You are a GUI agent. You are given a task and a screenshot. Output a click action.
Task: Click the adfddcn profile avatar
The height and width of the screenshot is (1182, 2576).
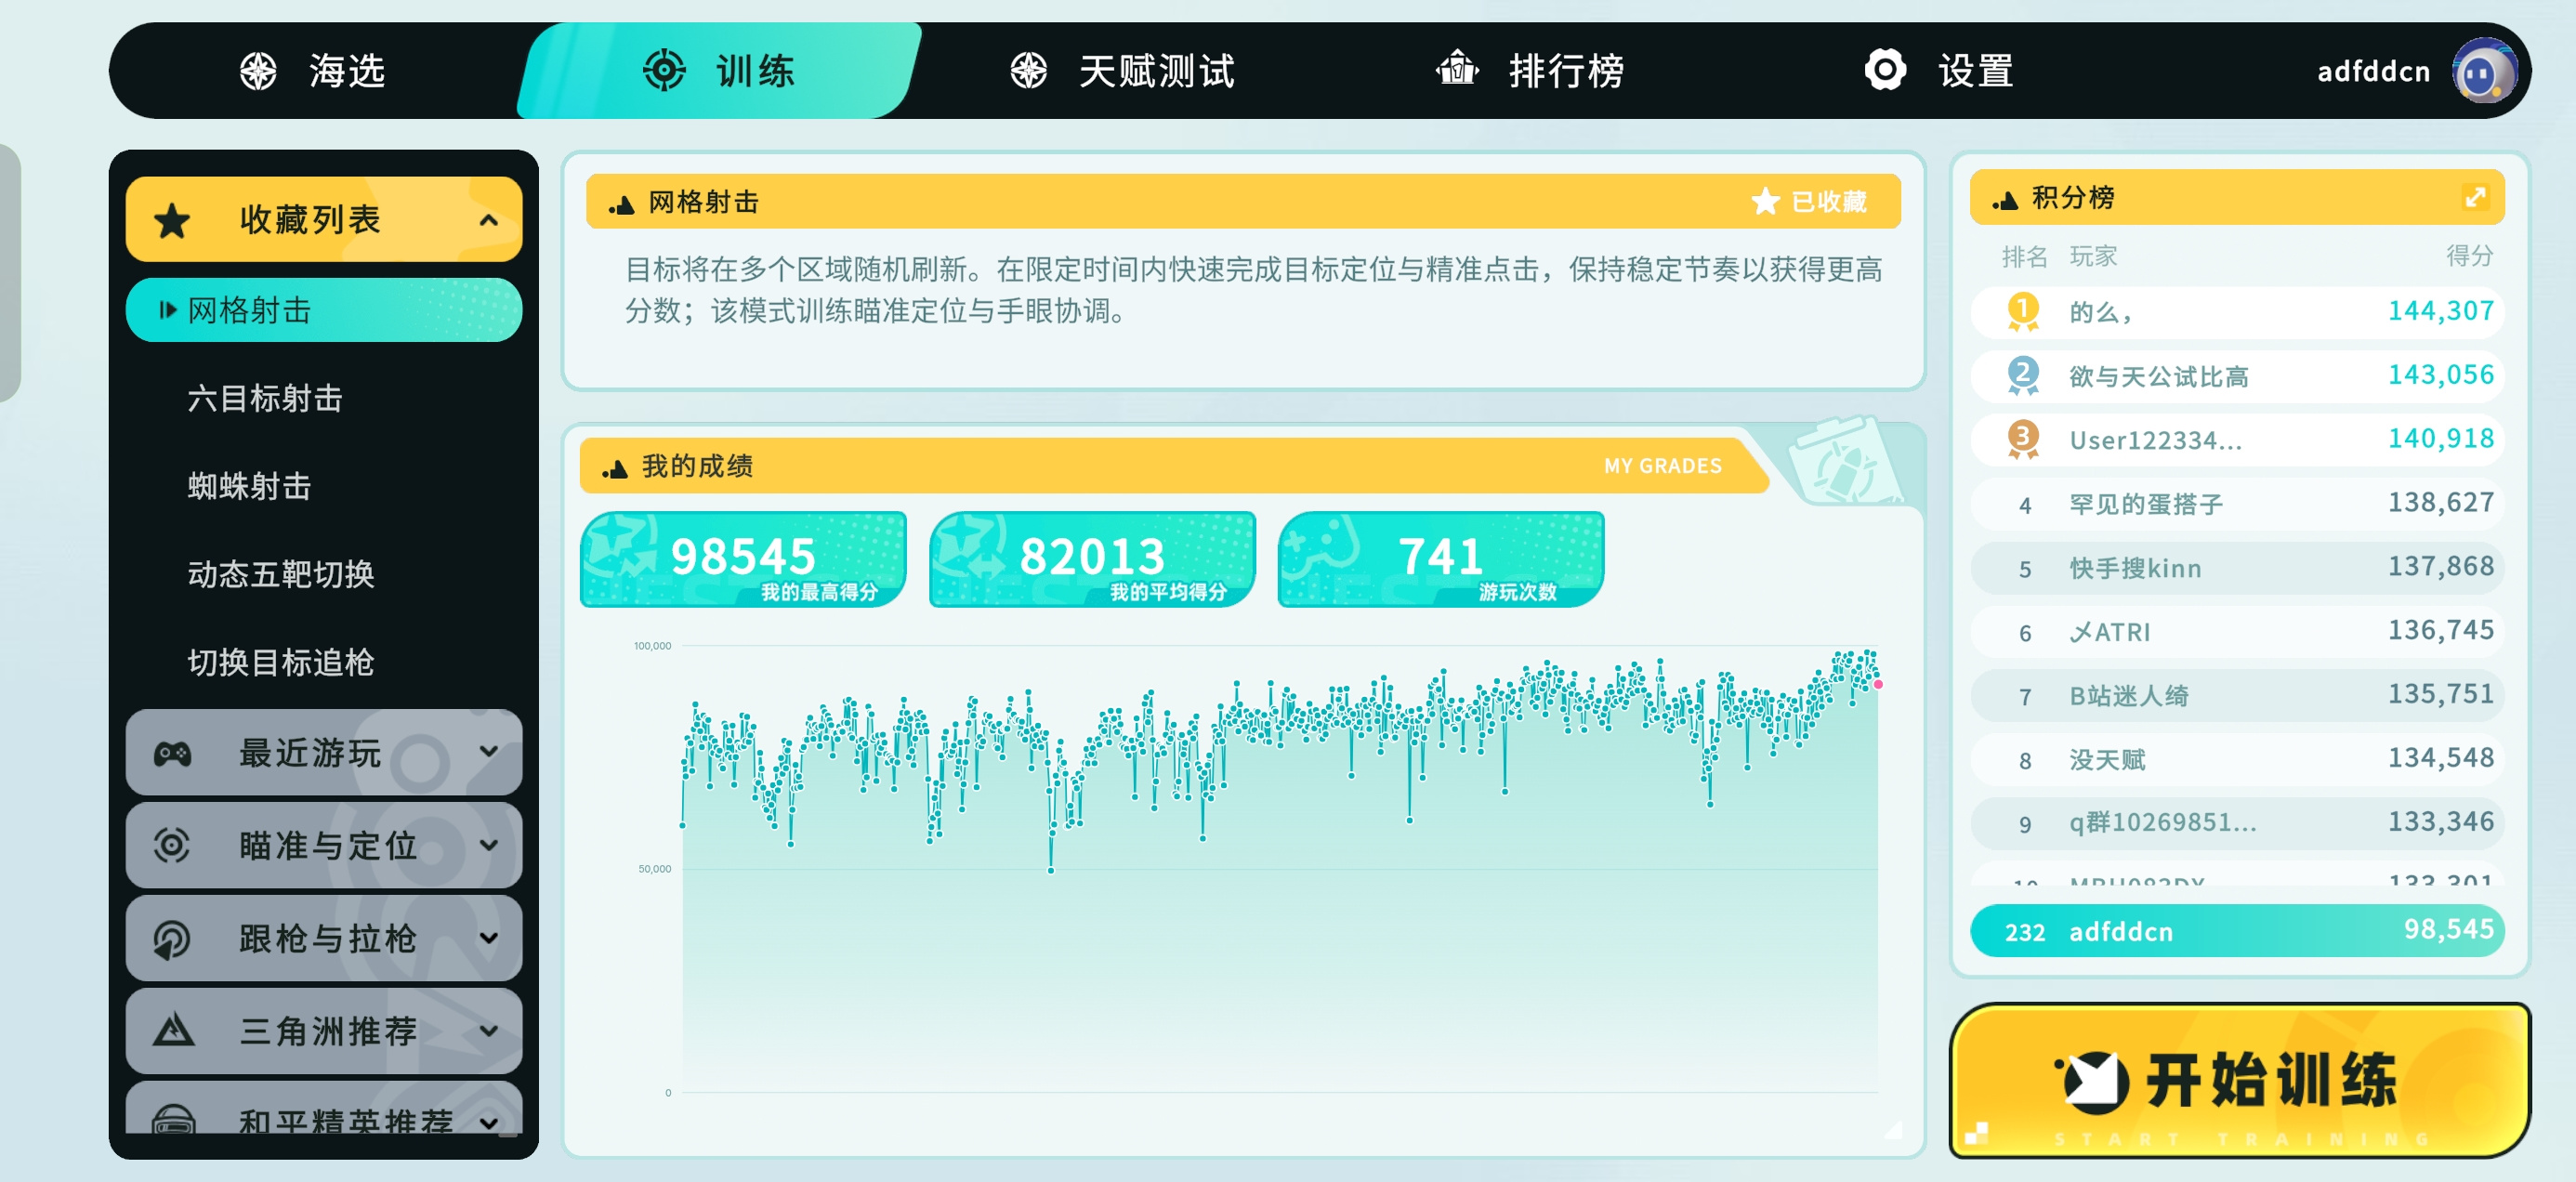(2485, 71)
